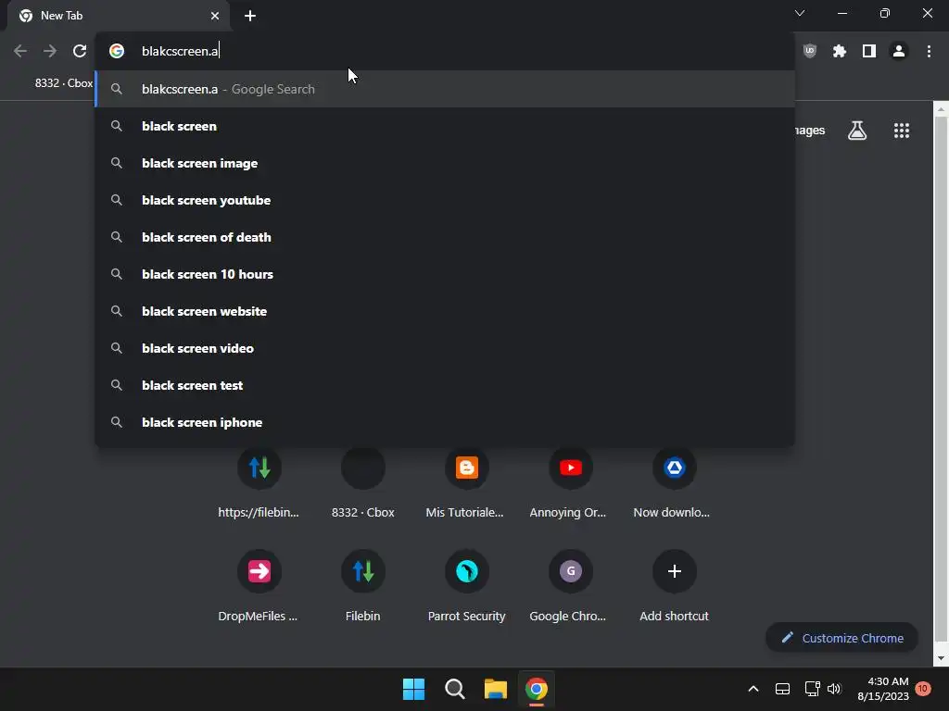
Task: Toggle the Chrome side panel
Action: [869, 51]
